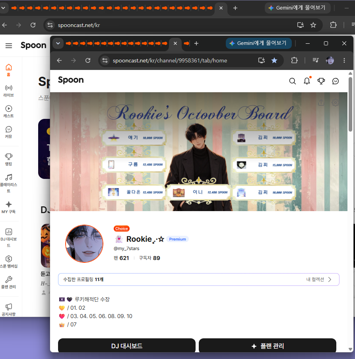The height and width of the screenshot is (359, 355).
Task: Click the back window address bar URL
Action: (x=79, y=25)
